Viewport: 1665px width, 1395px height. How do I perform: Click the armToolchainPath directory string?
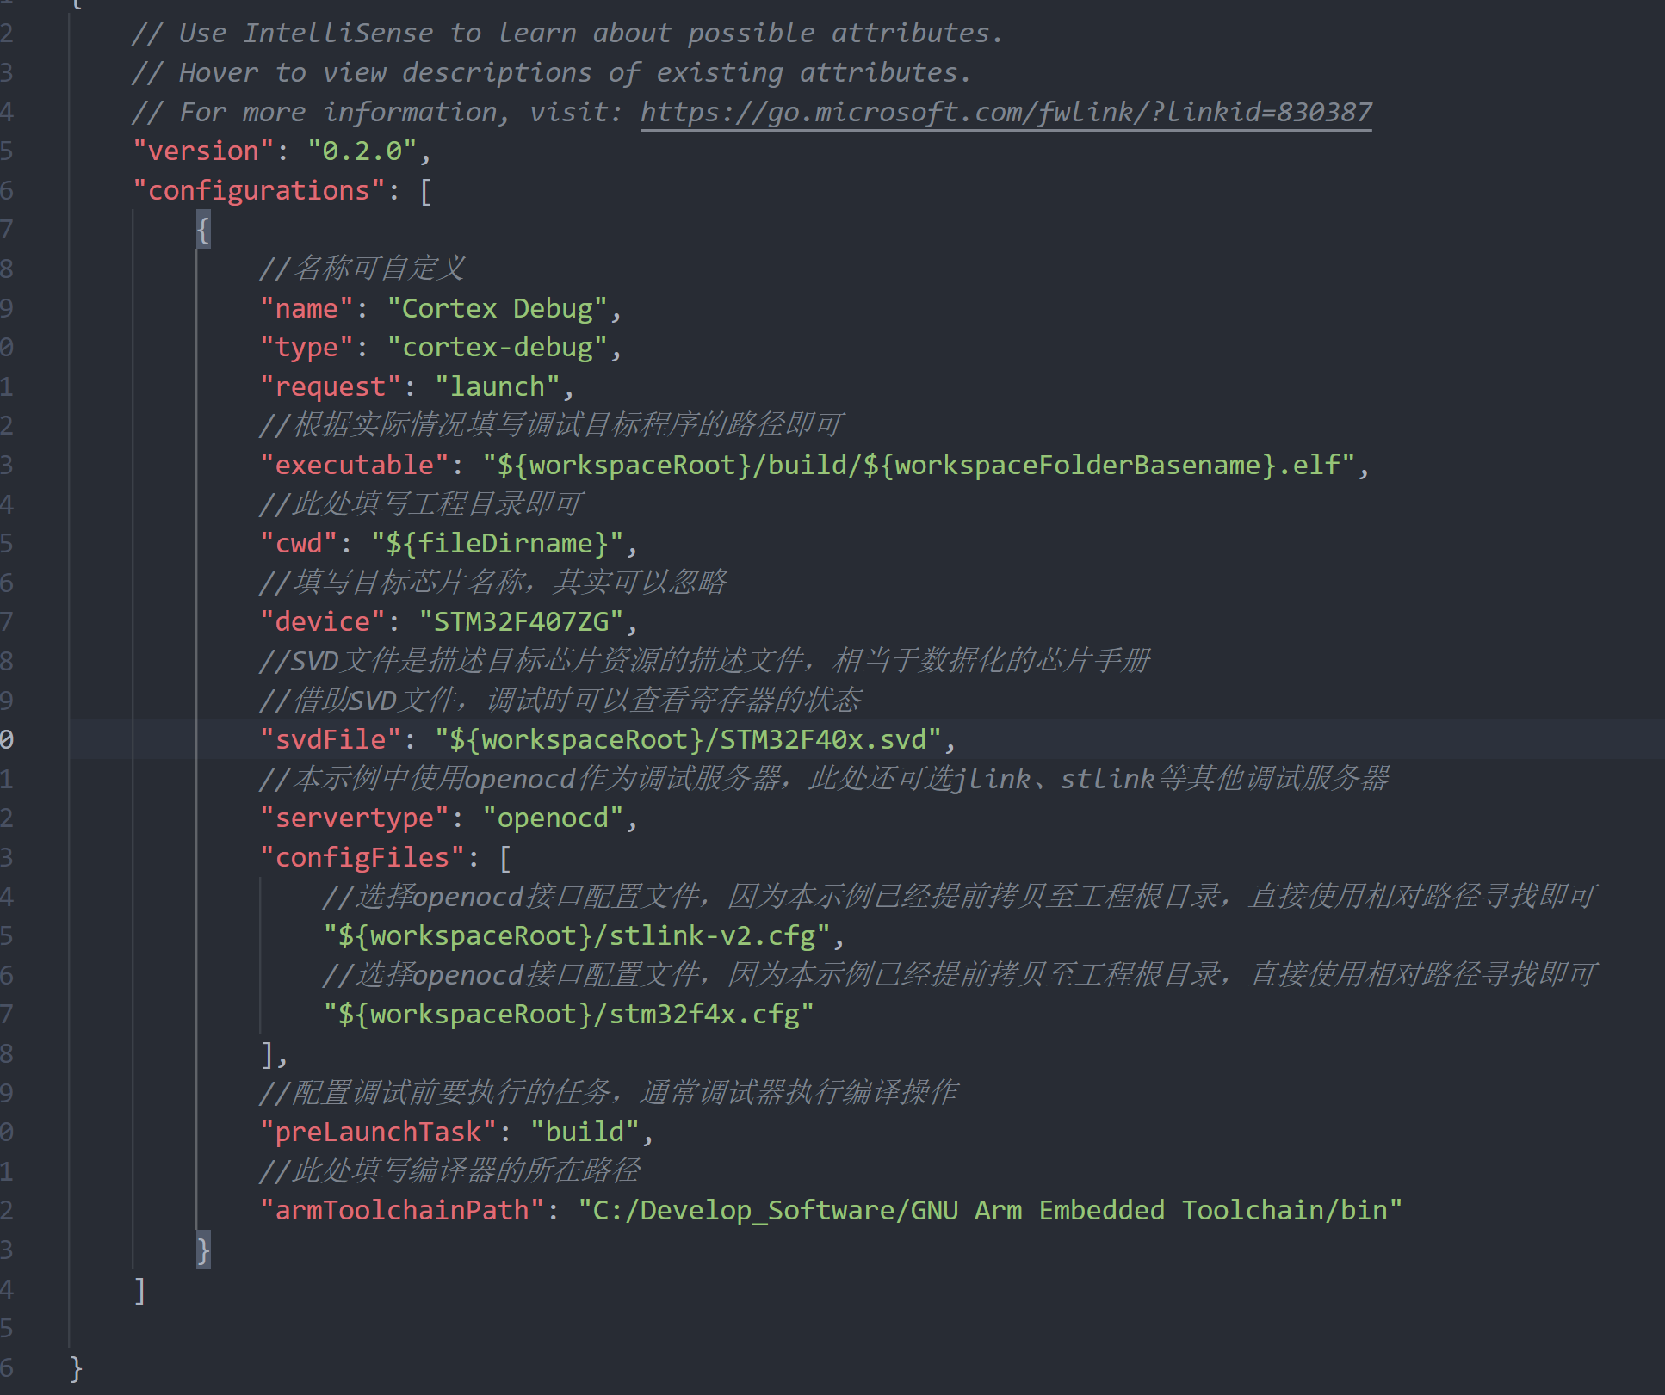coord(989,1211)
